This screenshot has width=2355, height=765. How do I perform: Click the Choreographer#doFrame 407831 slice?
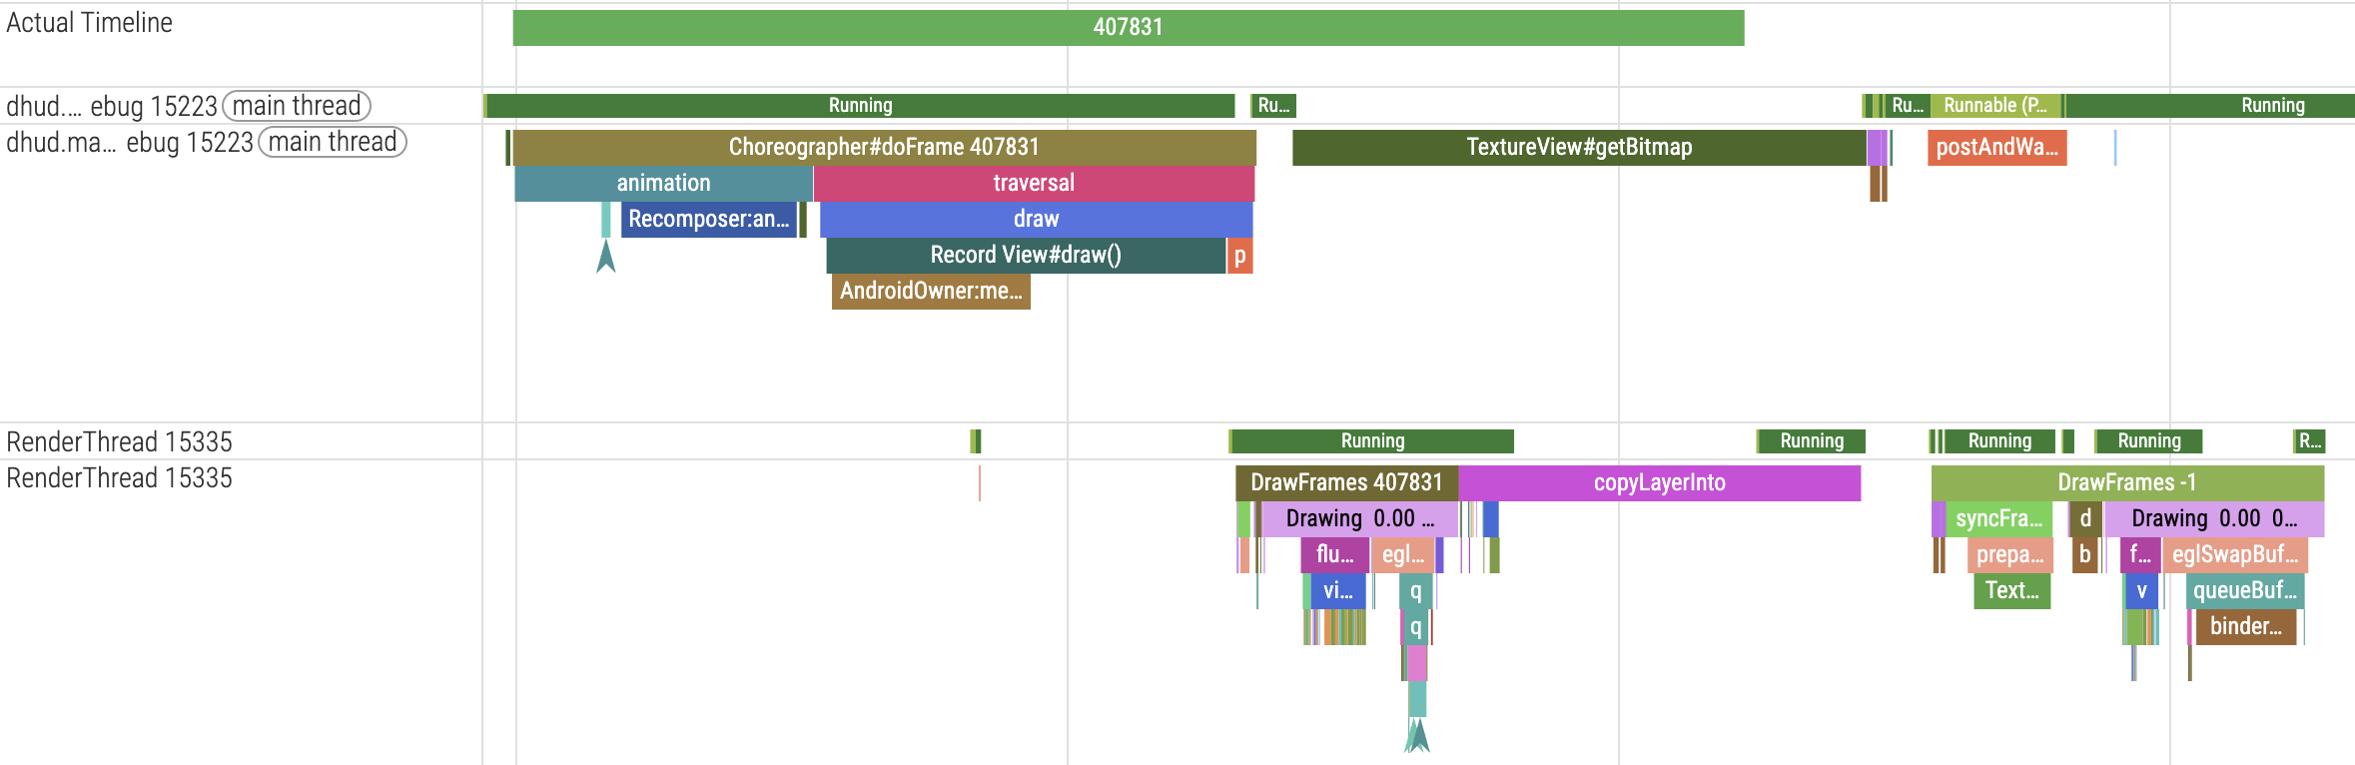(x=883, y=147)
